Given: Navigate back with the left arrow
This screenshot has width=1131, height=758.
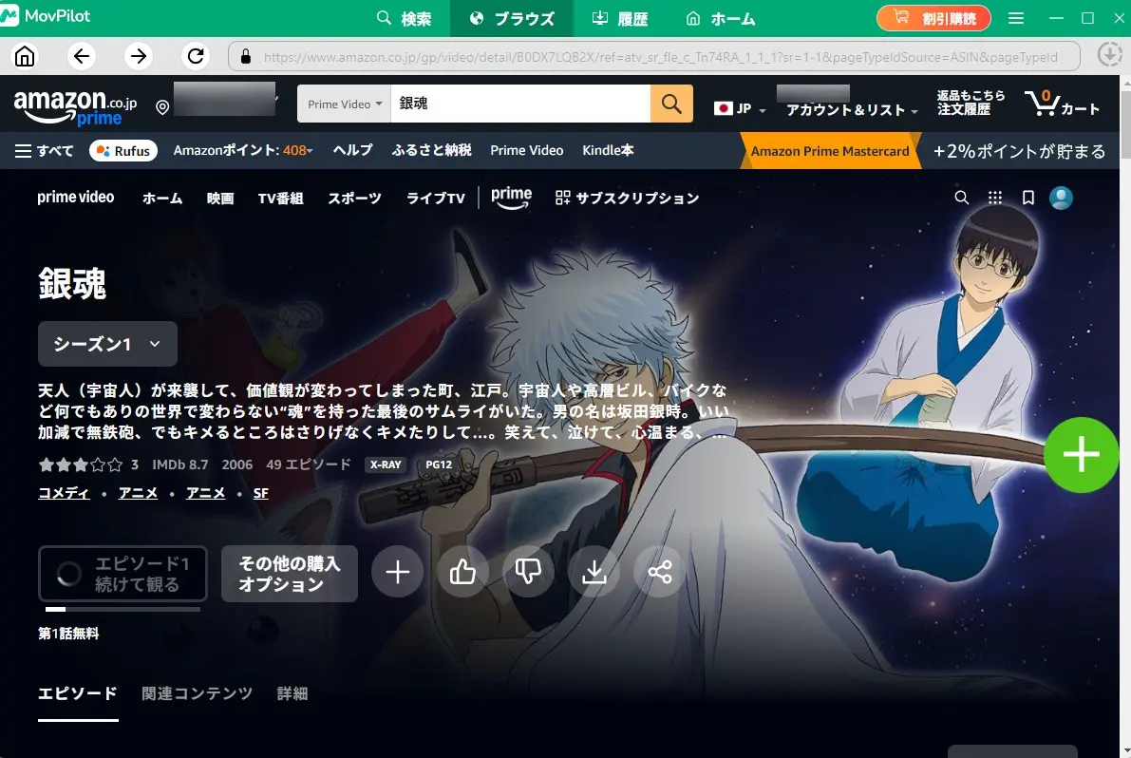Looking at the screenshot, I should (82, 55).
